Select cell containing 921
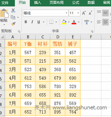Viewport: 111px width, 117px height. pos(58,94)
